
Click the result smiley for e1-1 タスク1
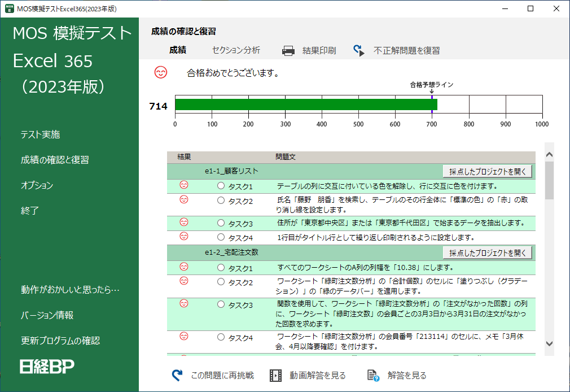(184, 185)
